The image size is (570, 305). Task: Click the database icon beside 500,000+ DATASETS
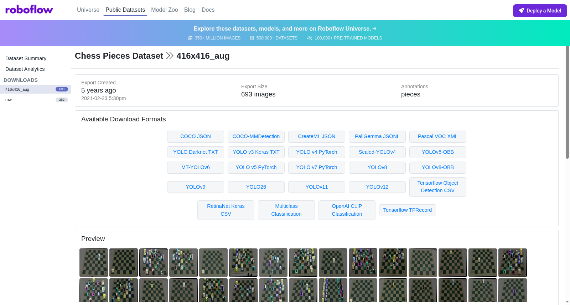pyautogui.click(x=252, y=38)
